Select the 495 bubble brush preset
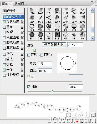 [49, 36]
